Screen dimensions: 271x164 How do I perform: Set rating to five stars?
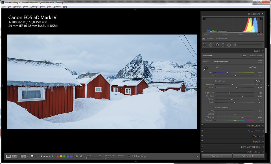(53, 156)
